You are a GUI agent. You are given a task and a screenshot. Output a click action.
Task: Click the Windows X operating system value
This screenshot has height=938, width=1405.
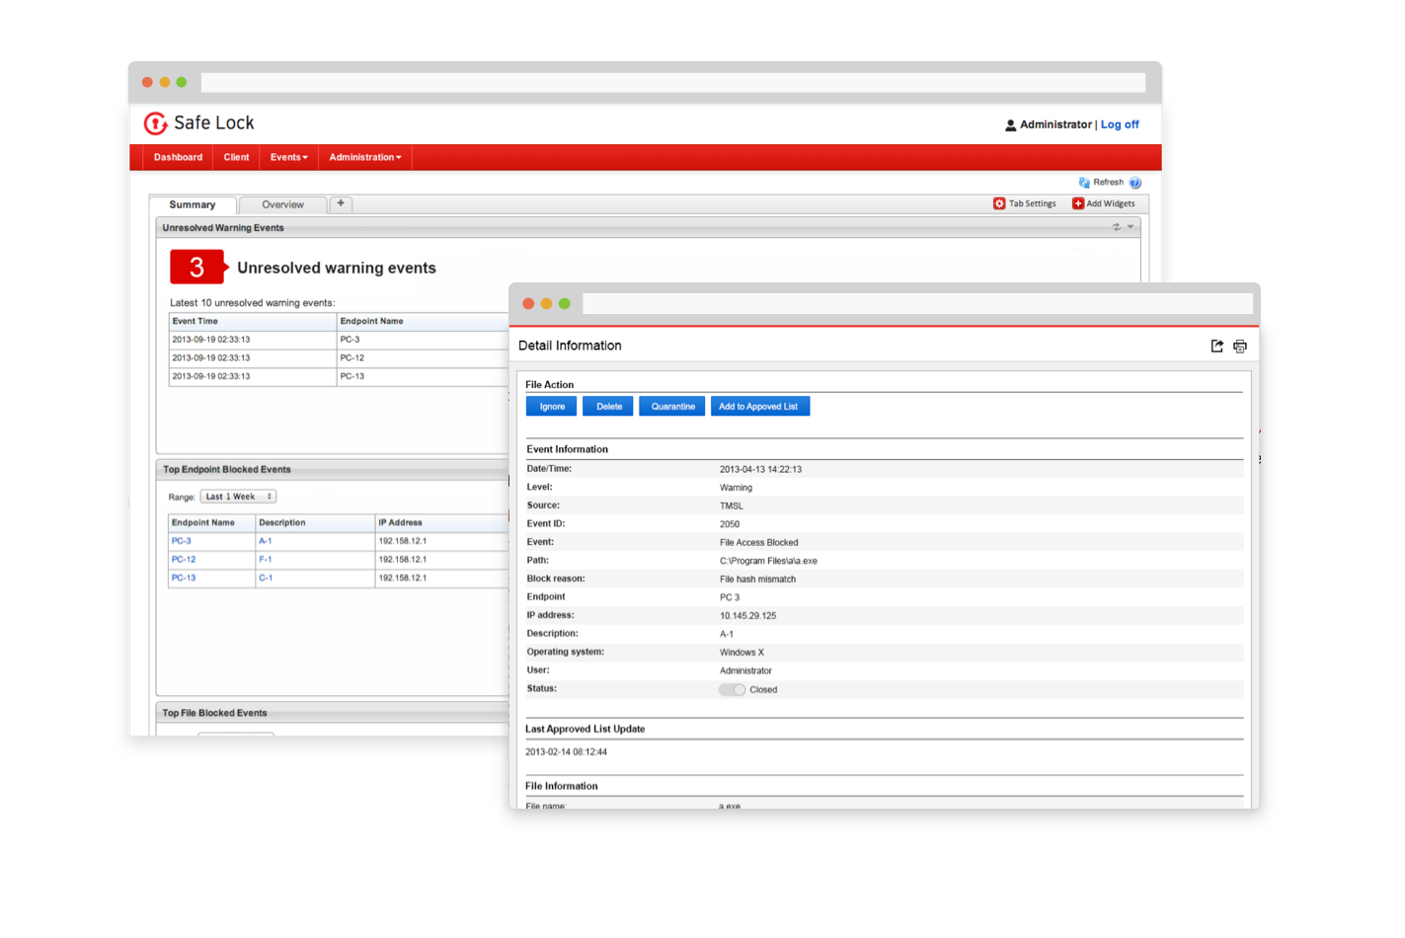click(742, 653)
